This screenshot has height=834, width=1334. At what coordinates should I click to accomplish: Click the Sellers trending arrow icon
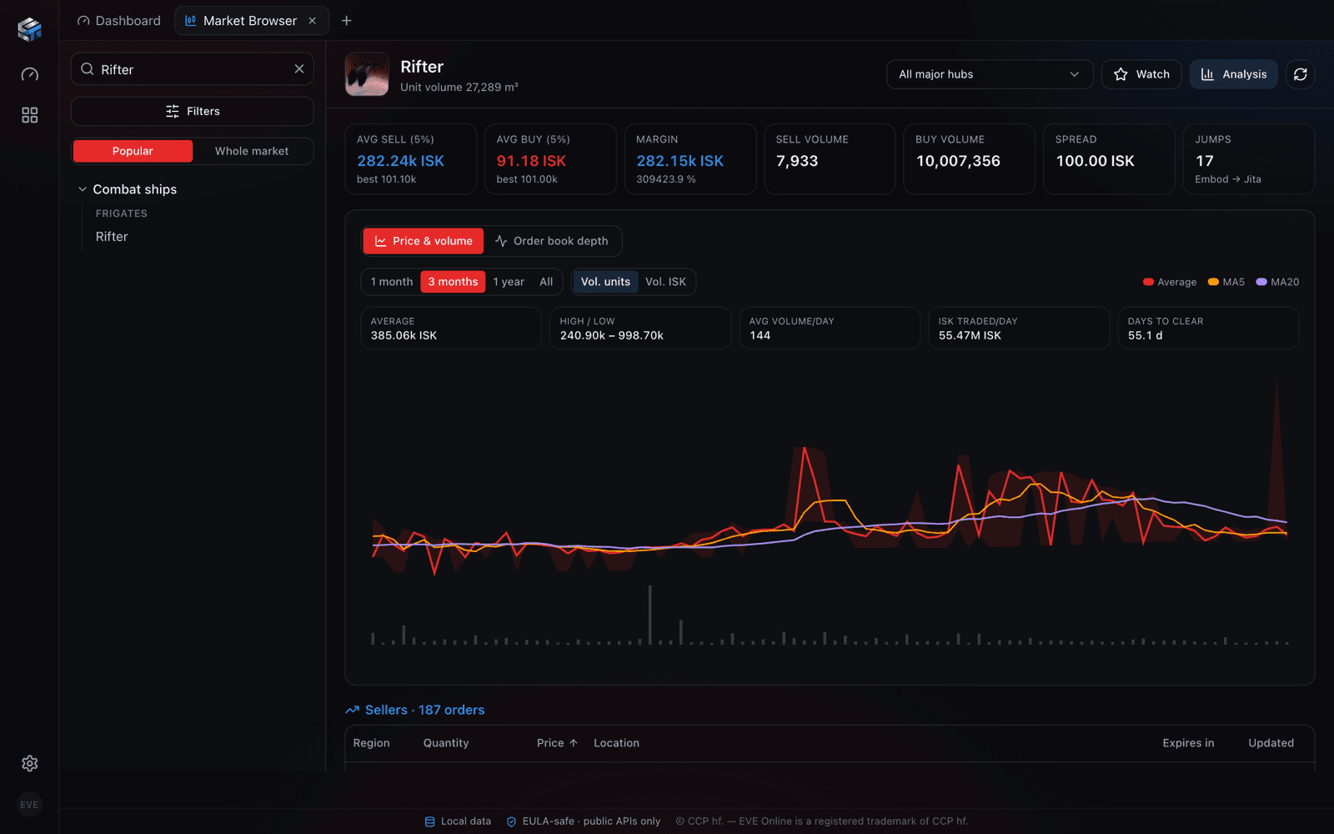tap(352, 710)
